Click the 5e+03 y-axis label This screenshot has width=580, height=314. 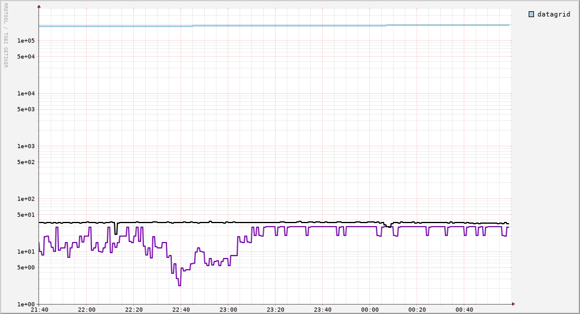tap(26, 109)
